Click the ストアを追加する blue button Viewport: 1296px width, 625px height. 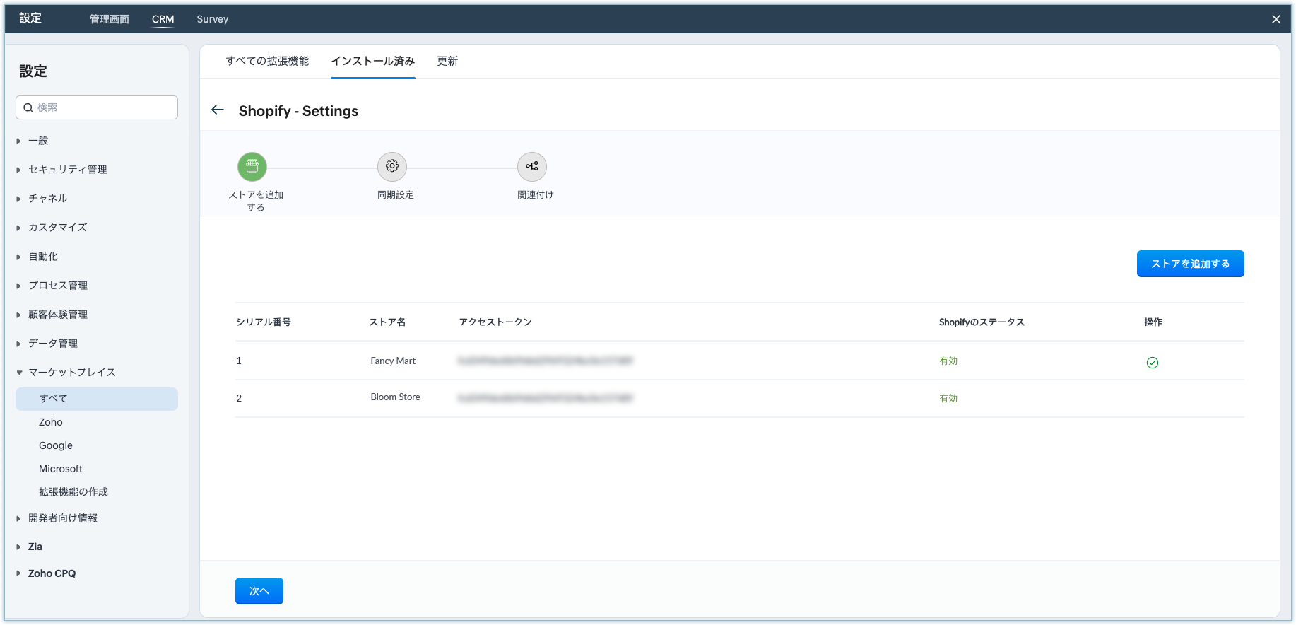click(1190, 264)
